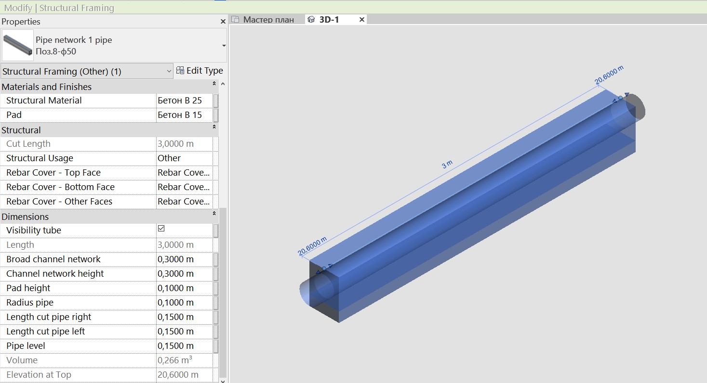Open the type selector dropdown arrow
Viewport: 707px width, 383px height.
[x=224, y=46]
